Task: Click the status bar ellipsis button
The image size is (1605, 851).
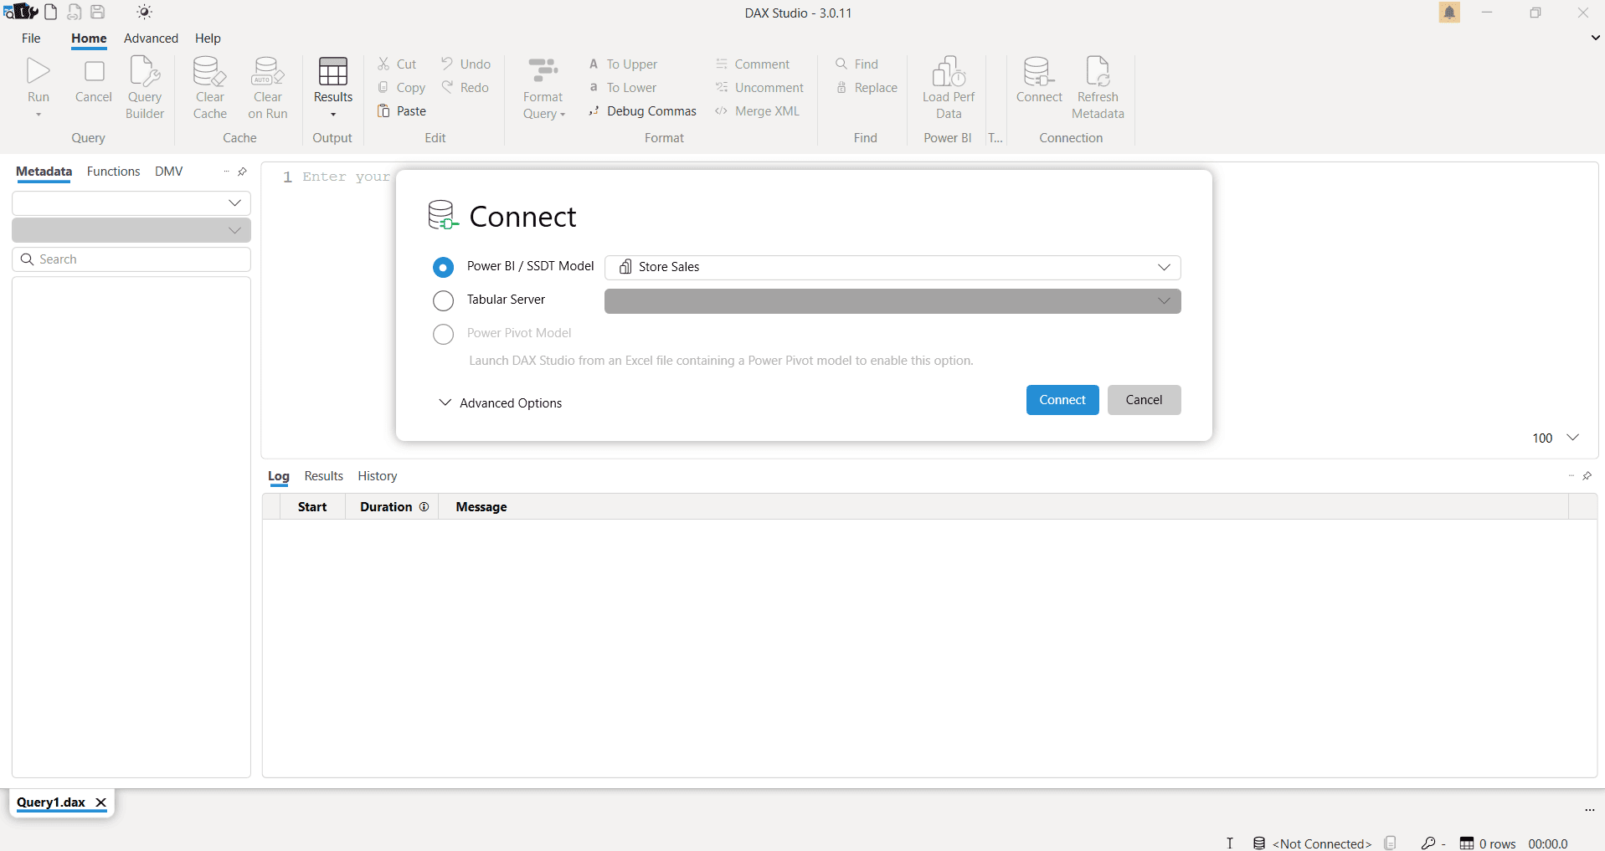Action: [x=1589, y=810]
